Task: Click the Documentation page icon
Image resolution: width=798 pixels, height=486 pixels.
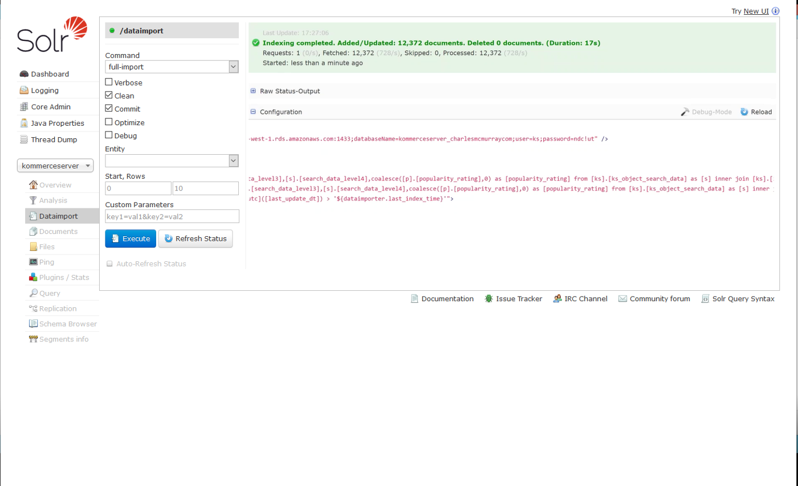Action: tap(415, 299)
